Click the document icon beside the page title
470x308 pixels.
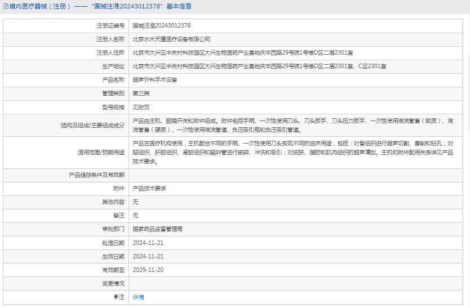click(6, 7)
